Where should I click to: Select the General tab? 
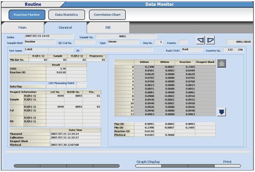65,28
